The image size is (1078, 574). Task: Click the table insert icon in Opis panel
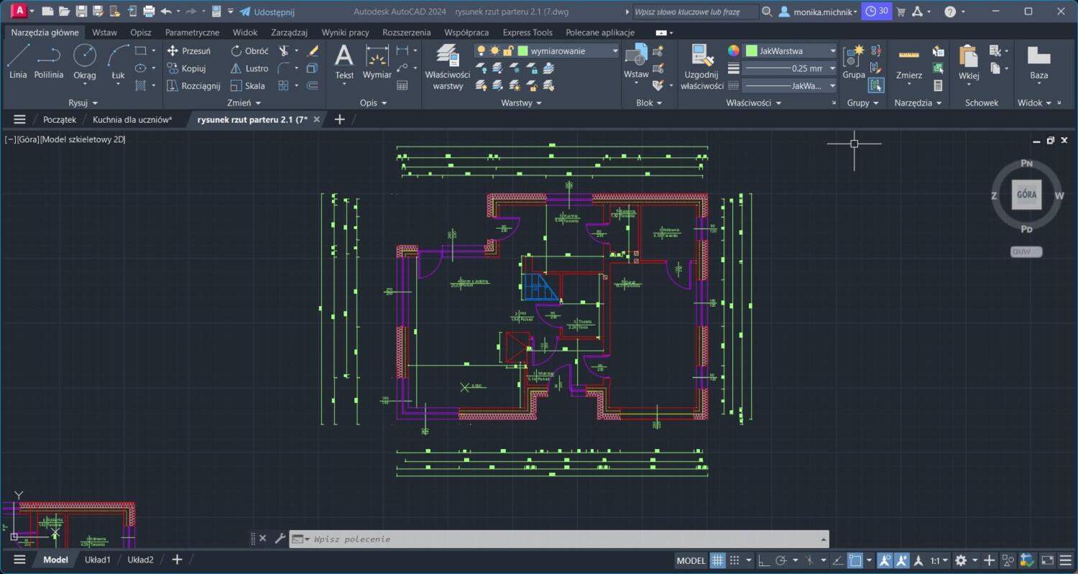[x=402, y=85]
